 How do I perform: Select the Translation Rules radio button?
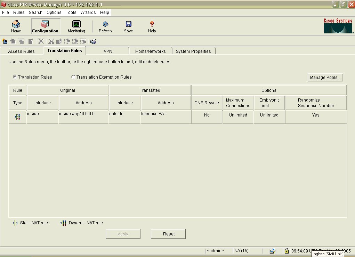click(x=15, y=77)
